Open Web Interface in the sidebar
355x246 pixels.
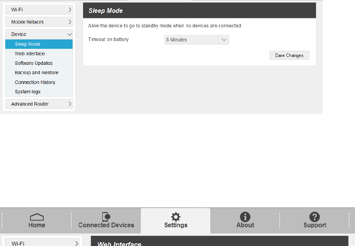(x=39, y=53)
